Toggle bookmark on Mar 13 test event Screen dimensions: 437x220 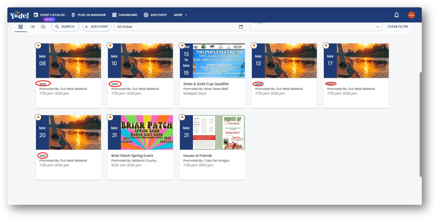(x=254, y=46)
